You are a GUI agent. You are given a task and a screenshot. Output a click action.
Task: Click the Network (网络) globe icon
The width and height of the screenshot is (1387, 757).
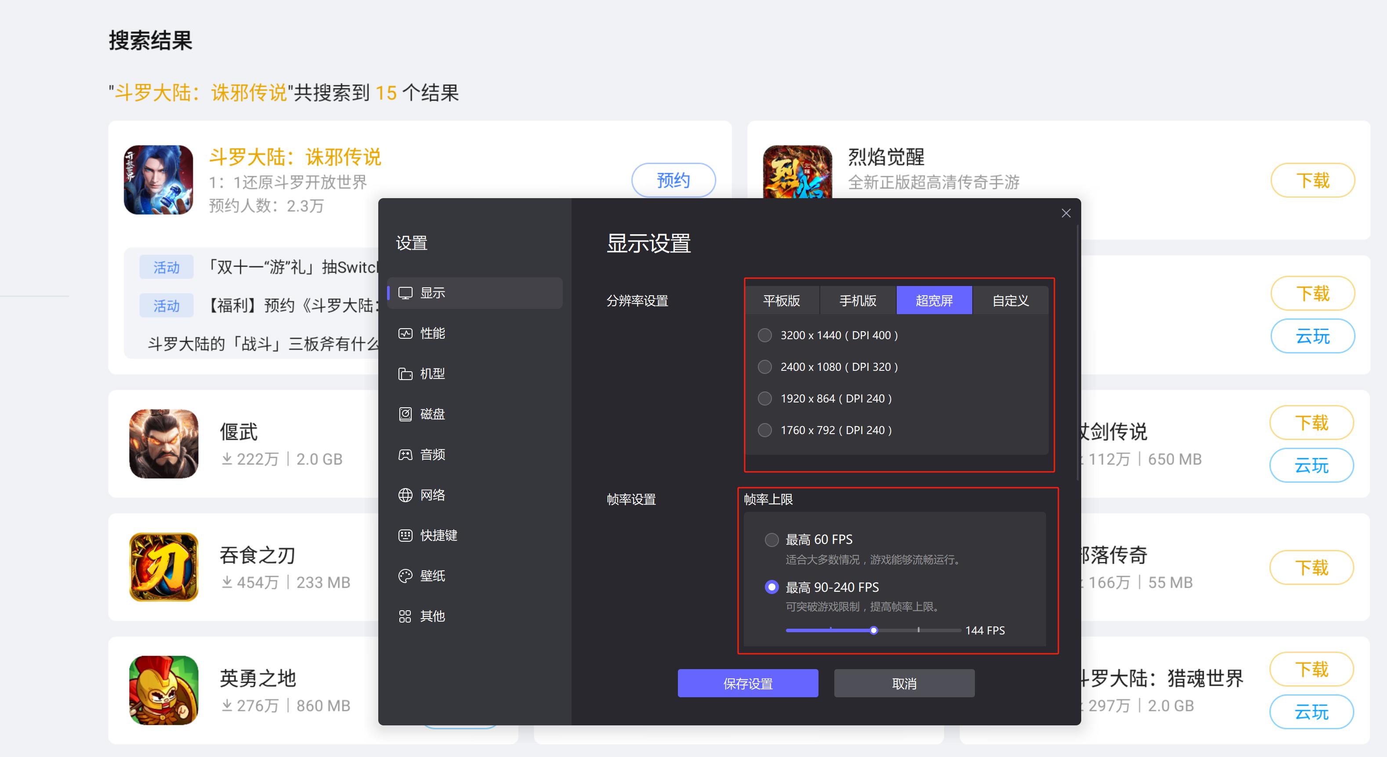[405, 495]
